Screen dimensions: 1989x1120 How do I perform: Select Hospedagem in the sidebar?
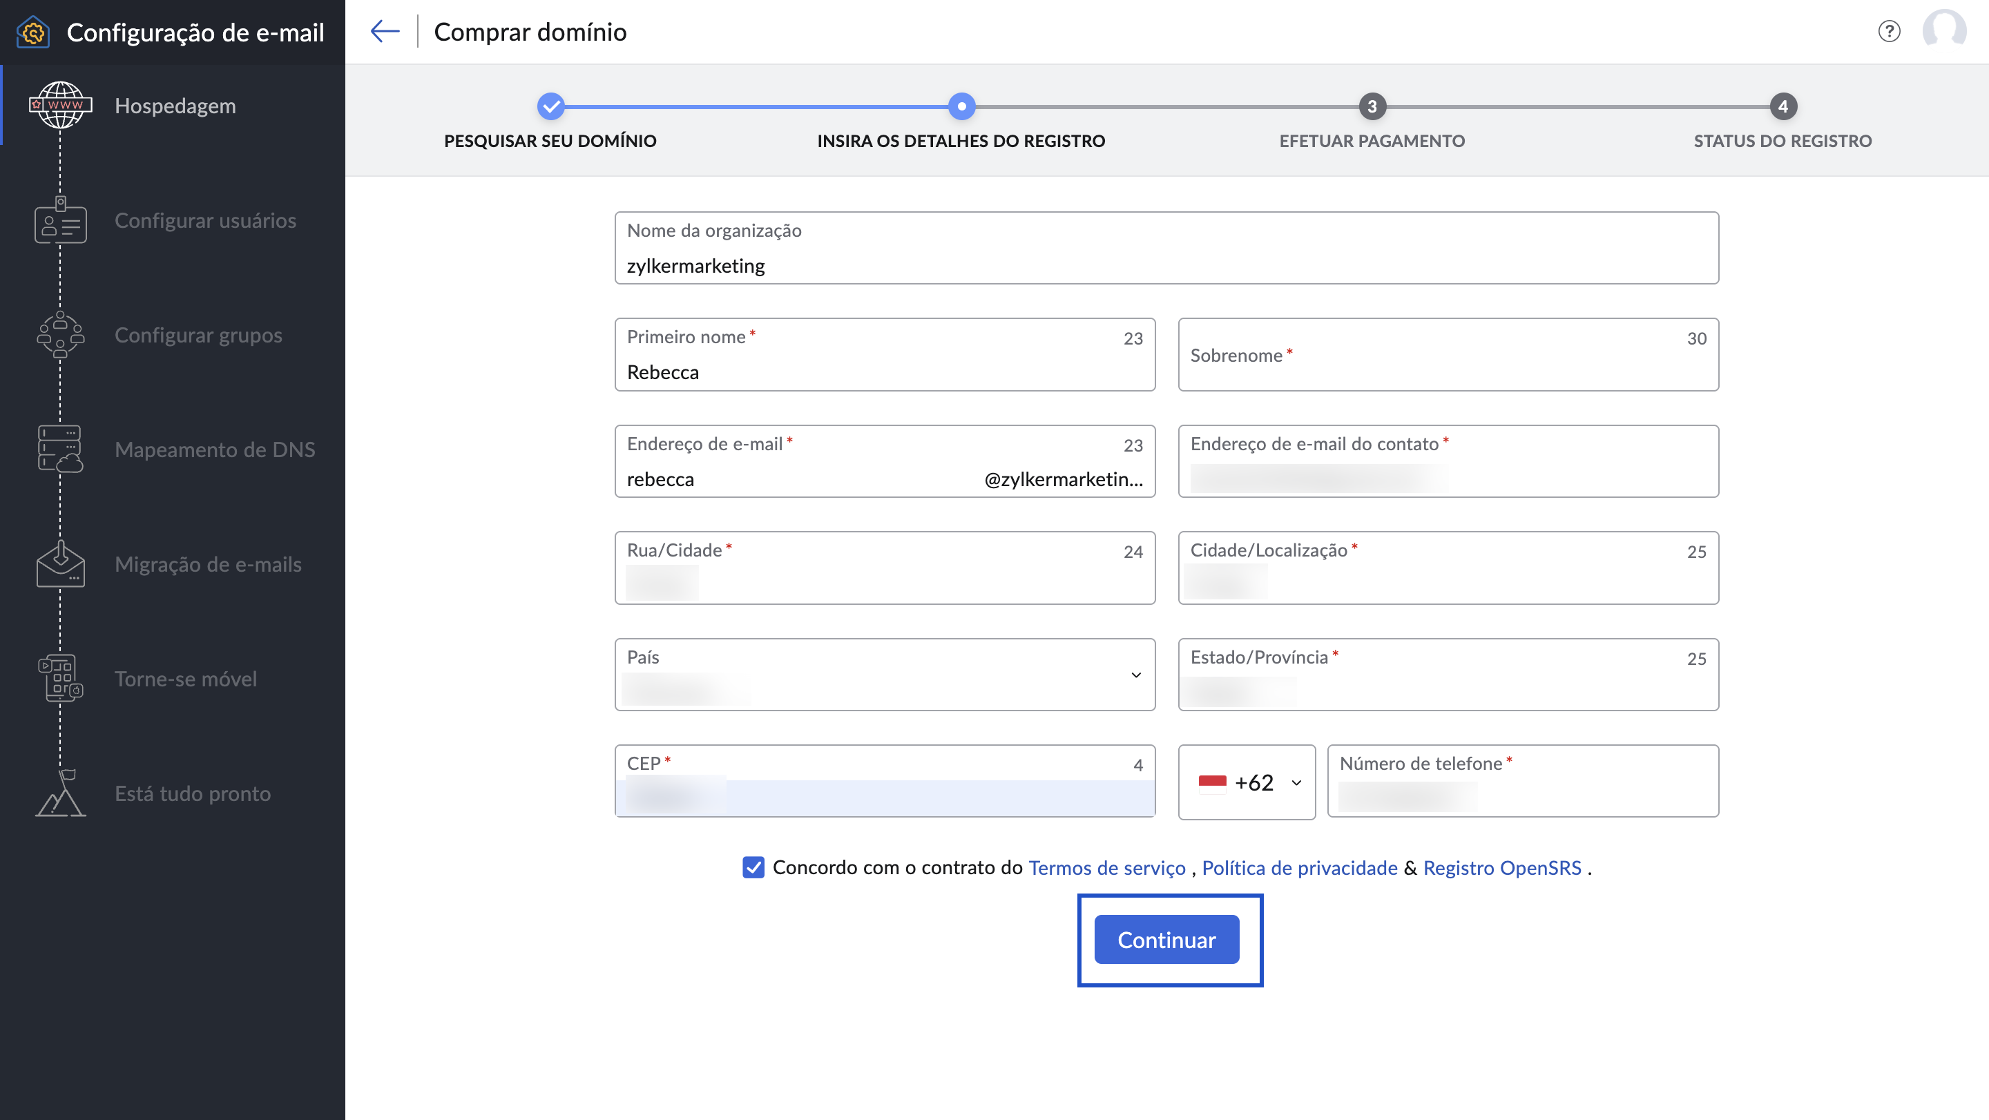point(175,105)
